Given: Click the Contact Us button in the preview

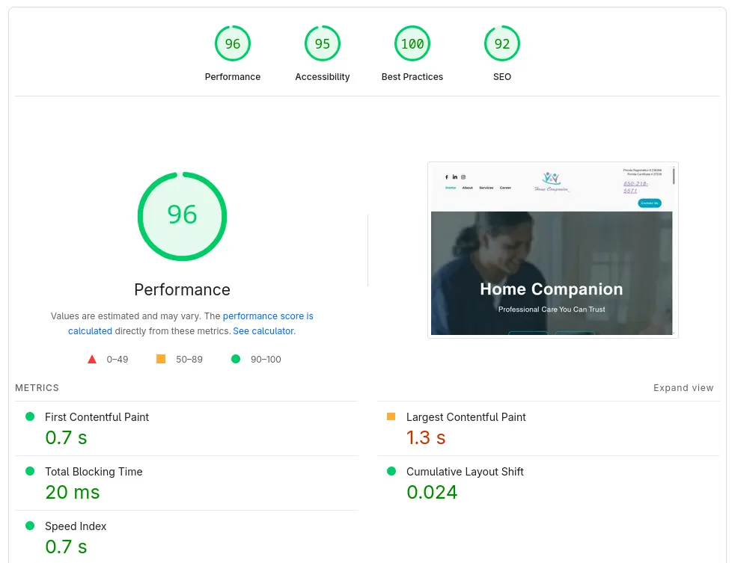Looking at the screenshot, I should pyautogui.click(x=648, y=202).
